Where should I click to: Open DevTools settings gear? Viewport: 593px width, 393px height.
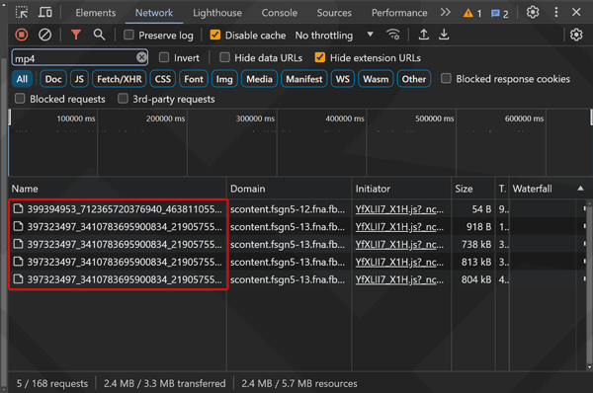533,13
